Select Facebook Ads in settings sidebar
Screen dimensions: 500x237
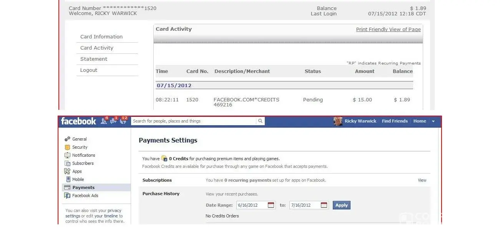click(x=85, y=196)
